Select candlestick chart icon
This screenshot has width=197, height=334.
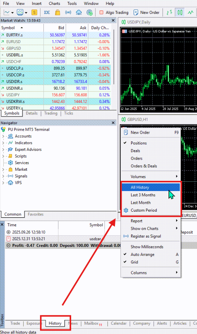click(180, 12)
